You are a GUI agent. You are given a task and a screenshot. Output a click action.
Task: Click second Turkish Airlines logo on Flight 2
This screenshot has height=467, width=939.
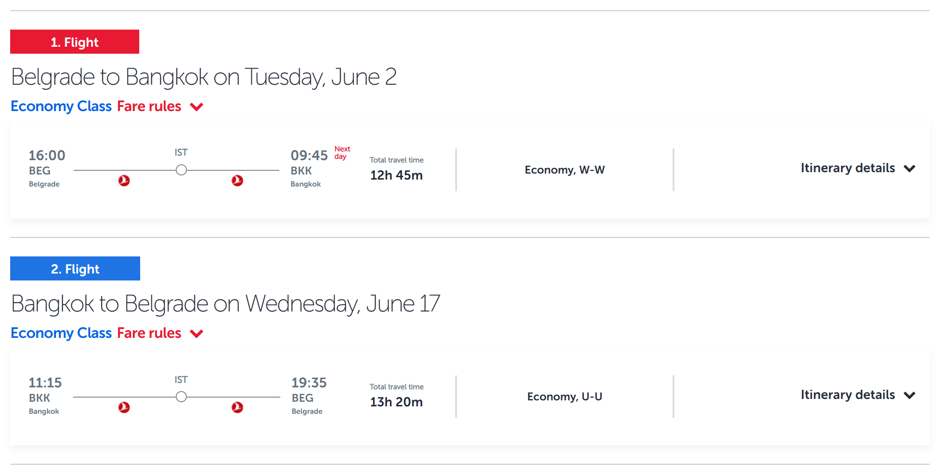click(x=237, y=407)
